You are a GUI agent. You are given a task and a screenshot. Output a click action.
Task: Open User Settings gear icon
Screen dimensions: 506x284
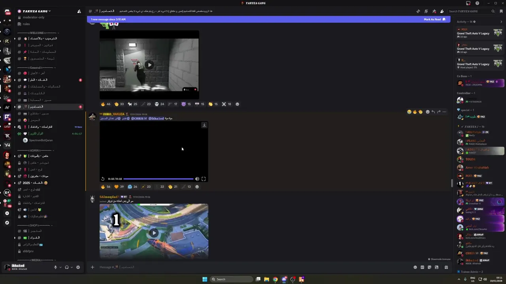[78, 267]
